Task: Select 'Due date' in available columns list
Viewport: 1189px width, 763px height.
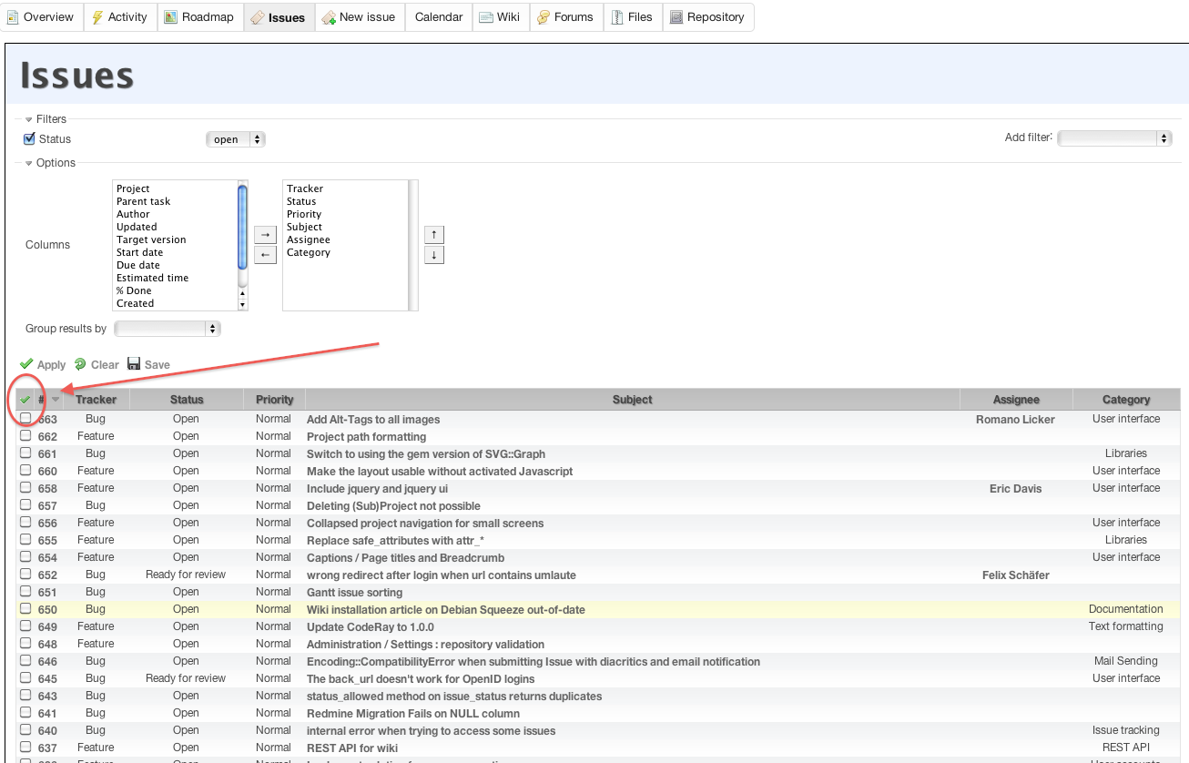Action: point(138,265)
